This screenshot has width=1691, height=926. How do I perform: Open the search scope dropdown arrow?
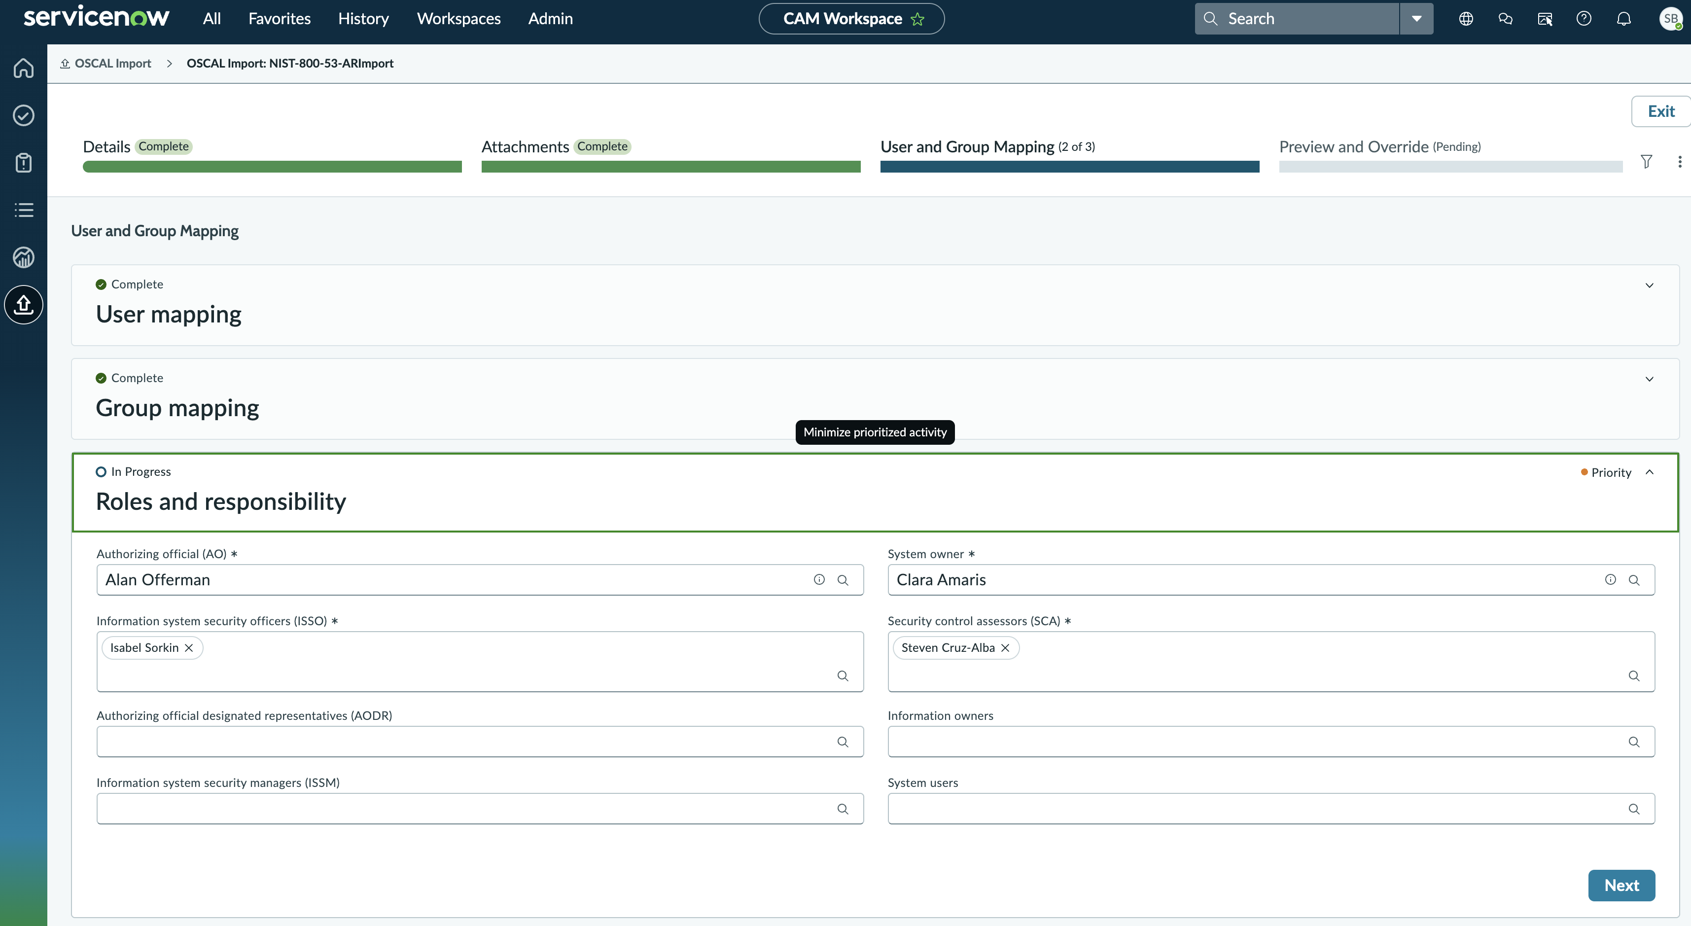(1416, 18)
